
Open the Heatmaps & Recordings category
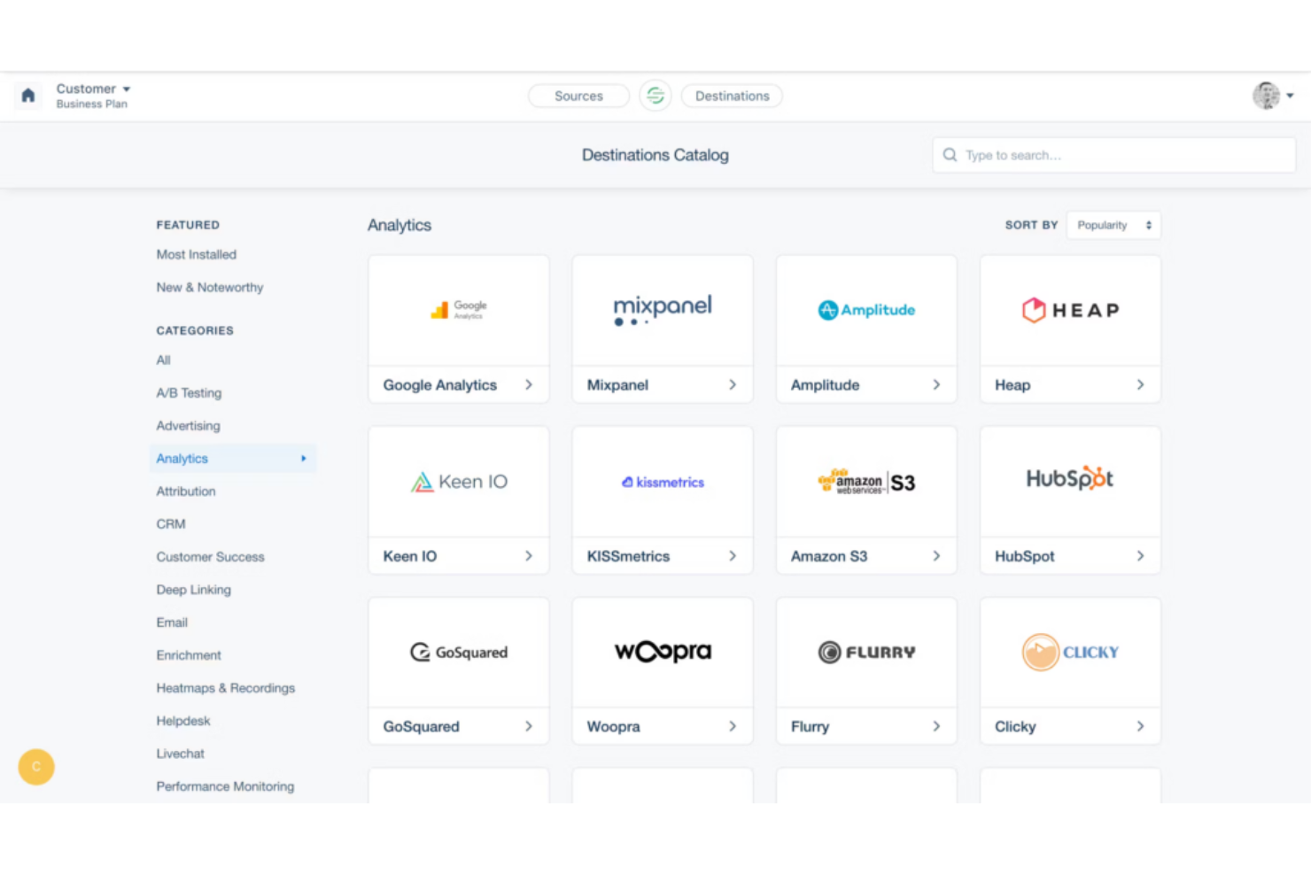click(x=226, y=688)
